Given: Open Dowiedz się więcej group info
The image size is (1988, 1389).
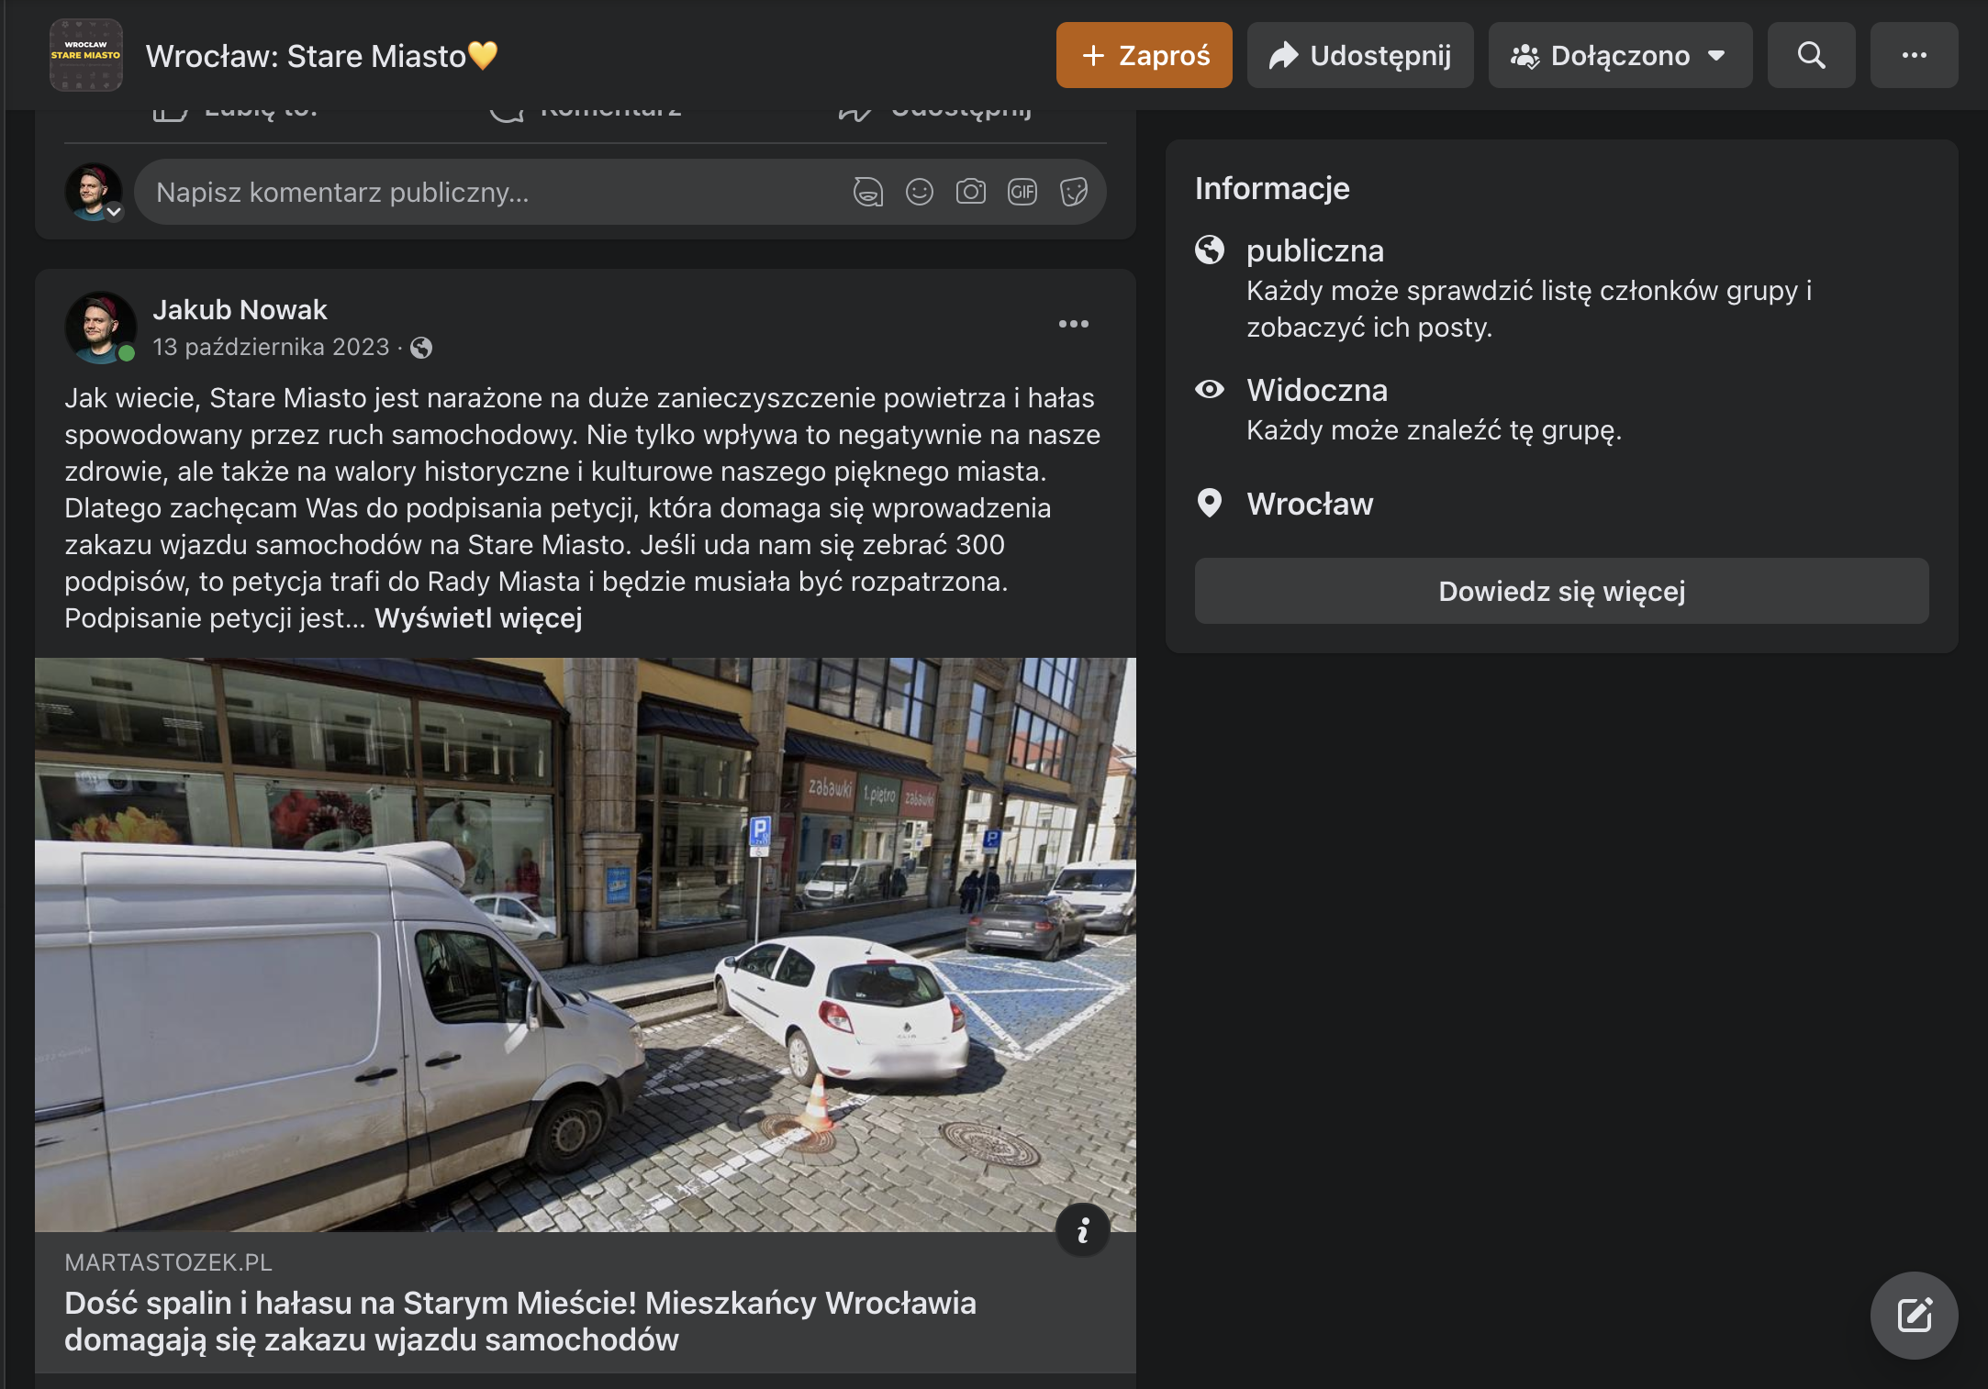Looking at the screenshot, I should coord(1561,591).
